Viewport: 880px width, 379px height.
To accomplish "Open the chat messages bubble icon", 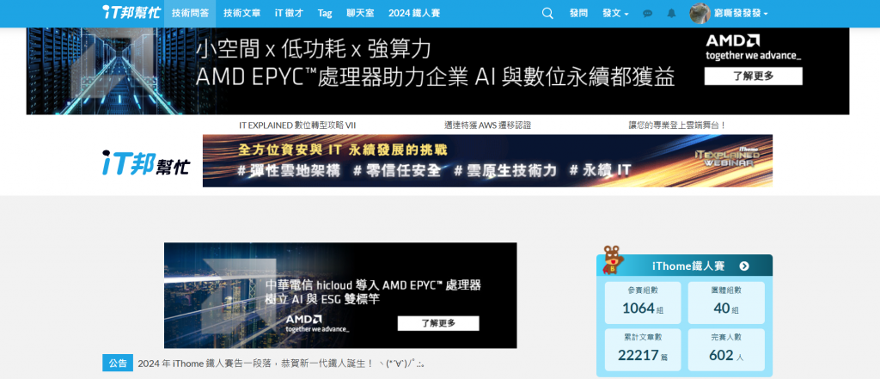I will coord(648,14).
